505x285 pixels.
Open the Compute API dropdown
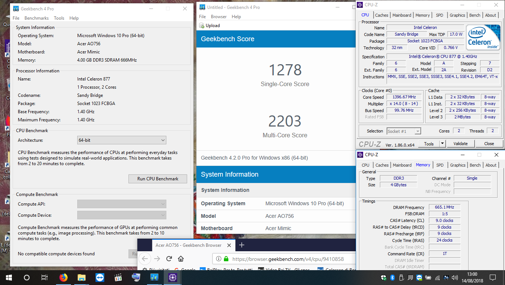pyautogui.click(x=122, y=204)
